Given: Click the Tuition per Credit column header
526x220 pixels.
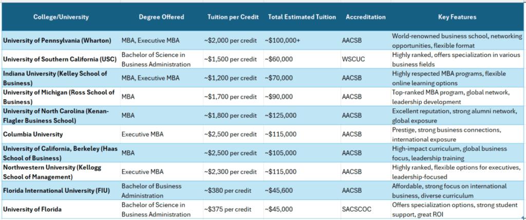Looking at the screenshot, I should 233,17.
